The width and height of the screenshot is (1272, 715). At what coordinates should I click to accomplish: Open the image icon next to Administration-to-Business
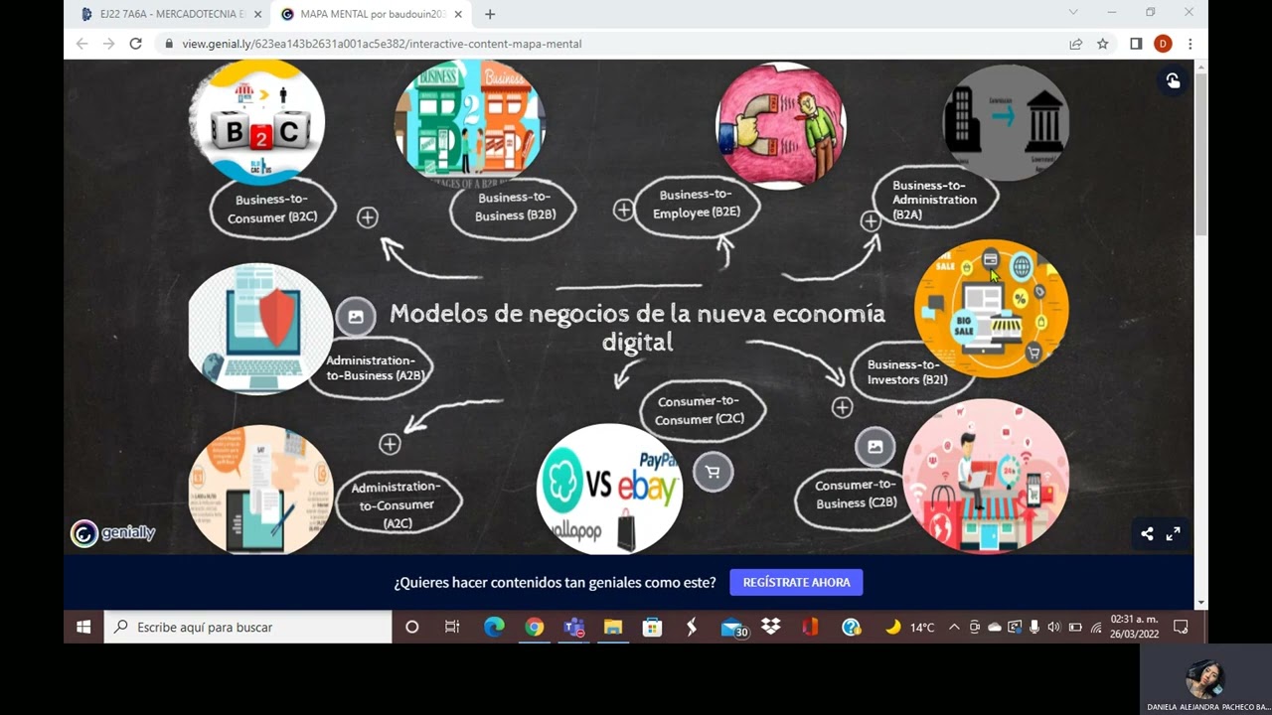(x=356, y=317)
